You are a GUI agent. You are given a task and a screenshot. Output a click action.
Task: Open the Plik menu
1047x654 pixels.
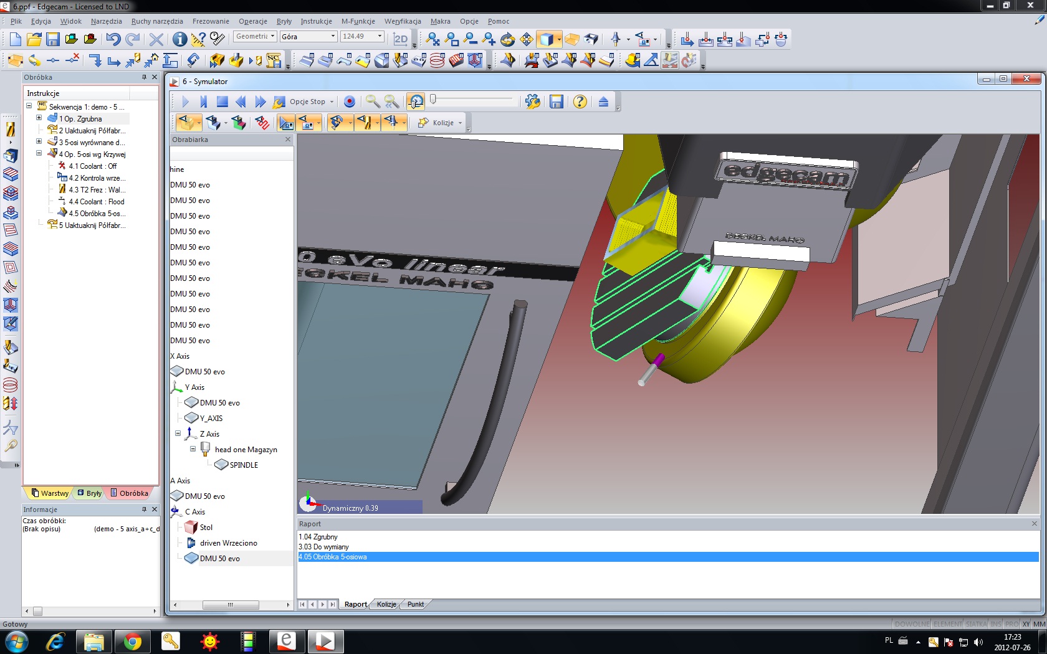(16, 21)
